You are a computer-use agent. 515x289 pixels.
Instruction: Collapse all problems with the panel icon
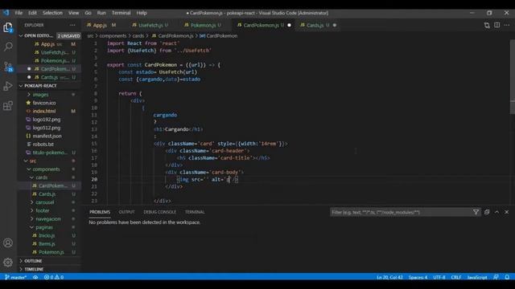point(487,212)
